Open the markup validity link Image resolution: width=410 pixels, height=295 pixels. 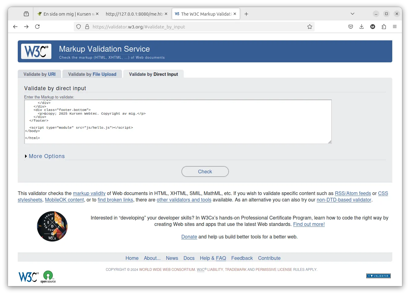tap(89, 193)
